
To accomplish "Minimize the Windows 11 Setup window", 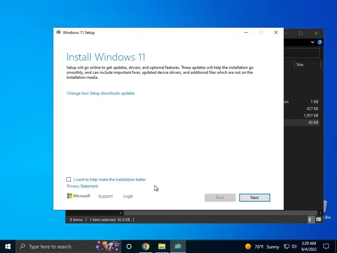I will click(246, 32).
